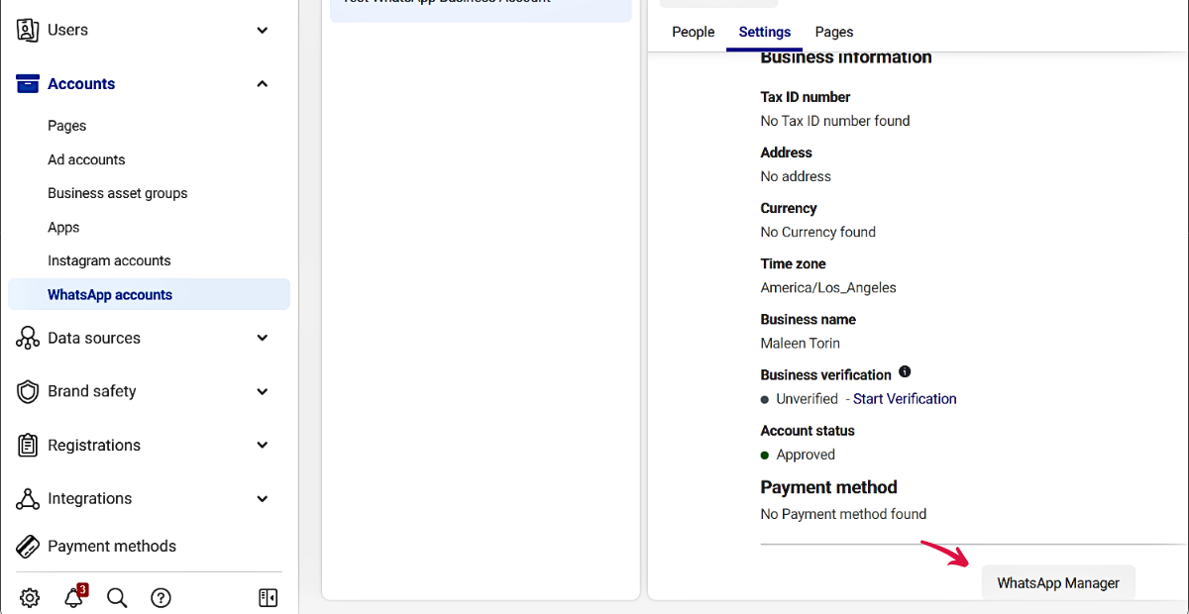Collapse the Accounts section chevron
The height and width of the screenshot is (614, 1189).
(x=263, y=84)
